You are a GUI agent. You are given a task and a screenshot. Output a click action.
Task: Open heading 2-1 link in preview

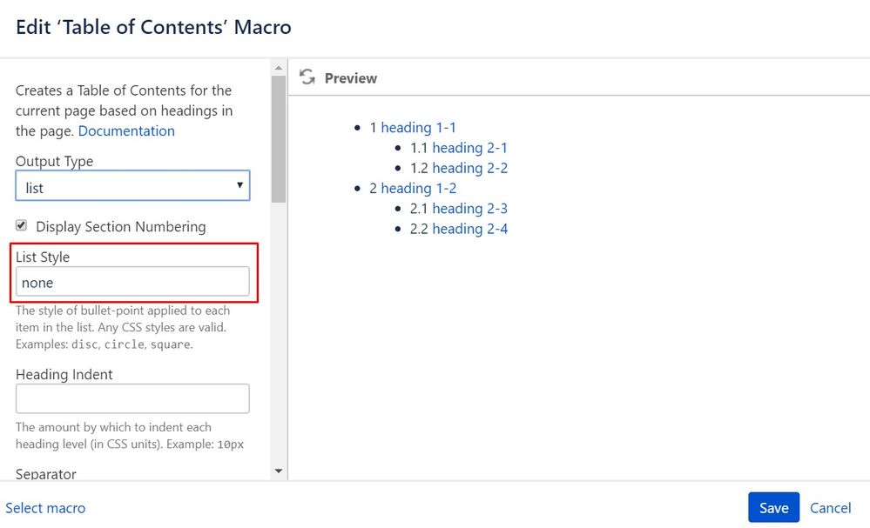pyautogui.click(x=470, y=148)
